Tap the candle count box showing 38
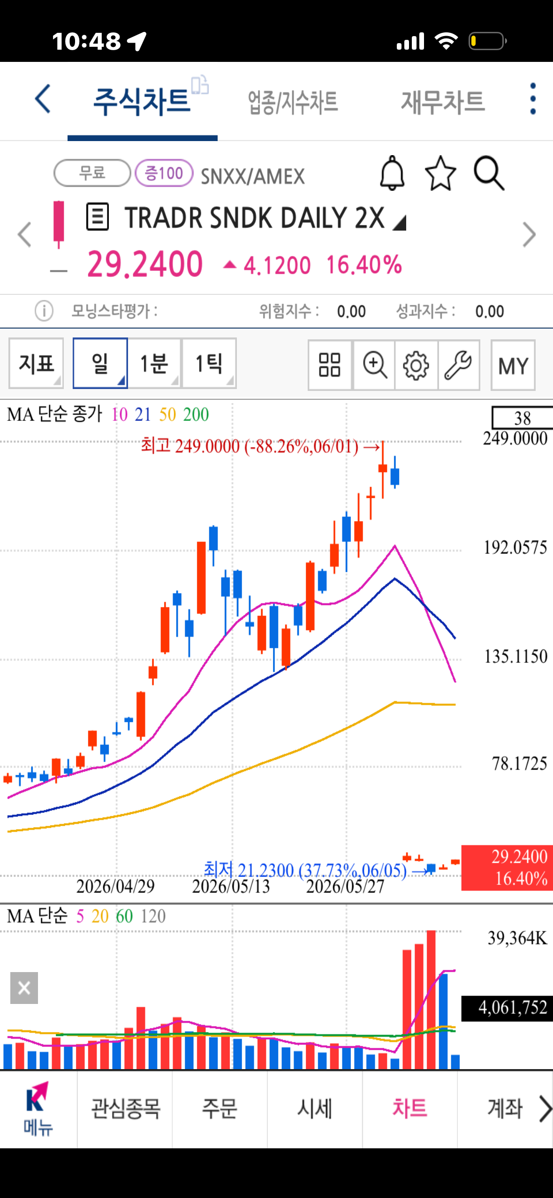 click(522, 418)
